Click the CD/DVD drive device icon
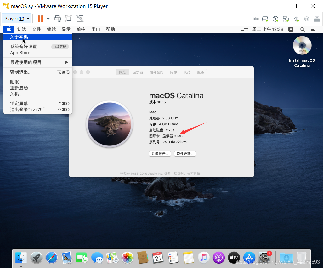This screenshot has height=268, width=323. (x=275, y=19)
